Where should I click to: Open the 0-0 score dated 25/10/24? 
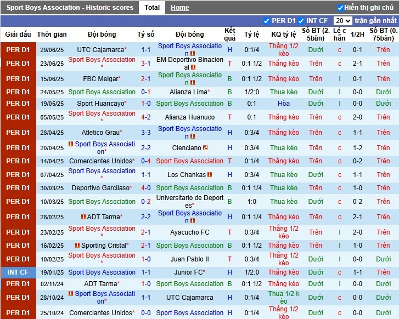[146, 313]
